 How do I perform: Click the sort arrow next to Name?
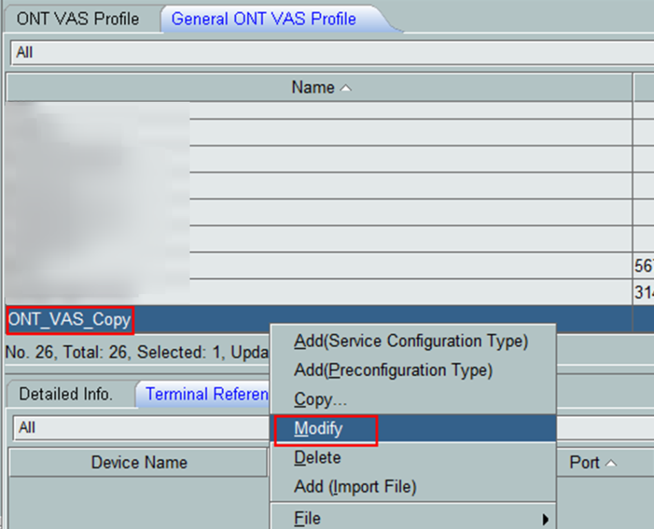click(346, 88)
